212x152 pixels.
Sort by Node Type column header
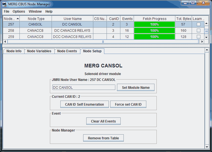[x=36, y=19]
